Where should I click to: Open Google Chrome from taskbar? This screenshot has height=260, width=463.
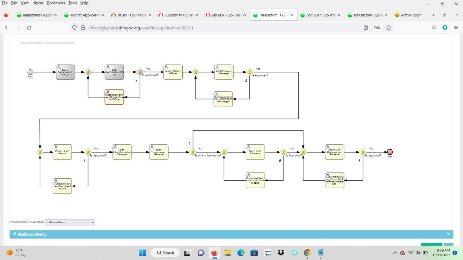(x=307, y=253)
